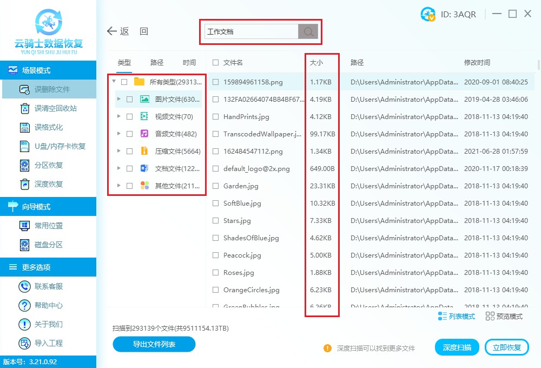Expand the 压缩文件 tree node

(x=119, y=151)
